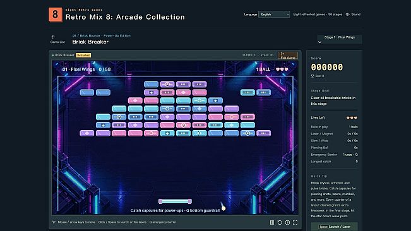
Task: Open the Language dropdown
Action: coord(274,15)
